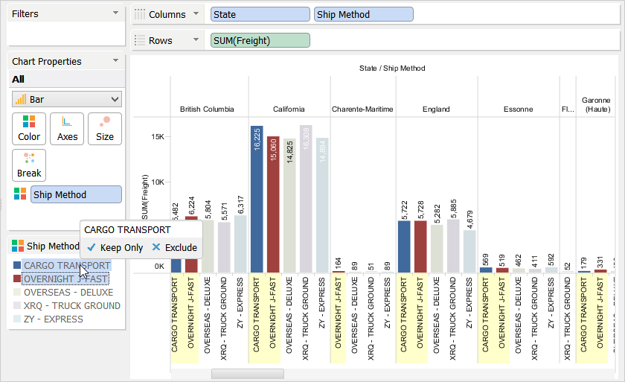Click color icon beside Ship Method pill
The height and width of the screenshot is (382, 625).
point(19,194)
